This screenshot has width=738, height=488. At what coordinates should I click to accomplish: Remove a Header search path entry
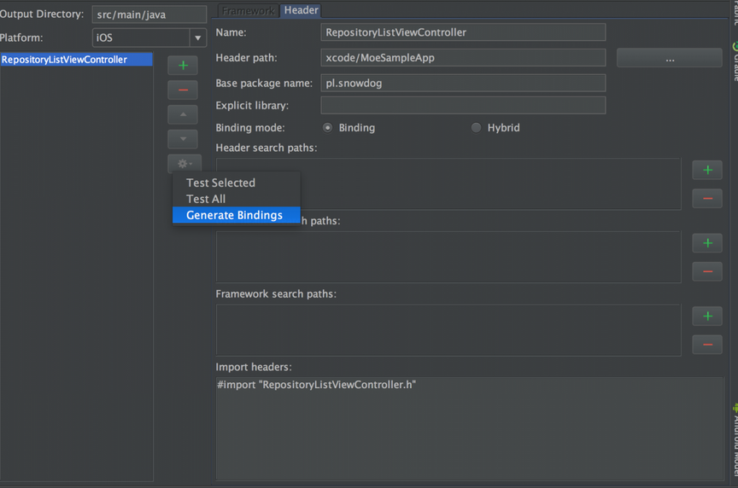pos(707,199)
